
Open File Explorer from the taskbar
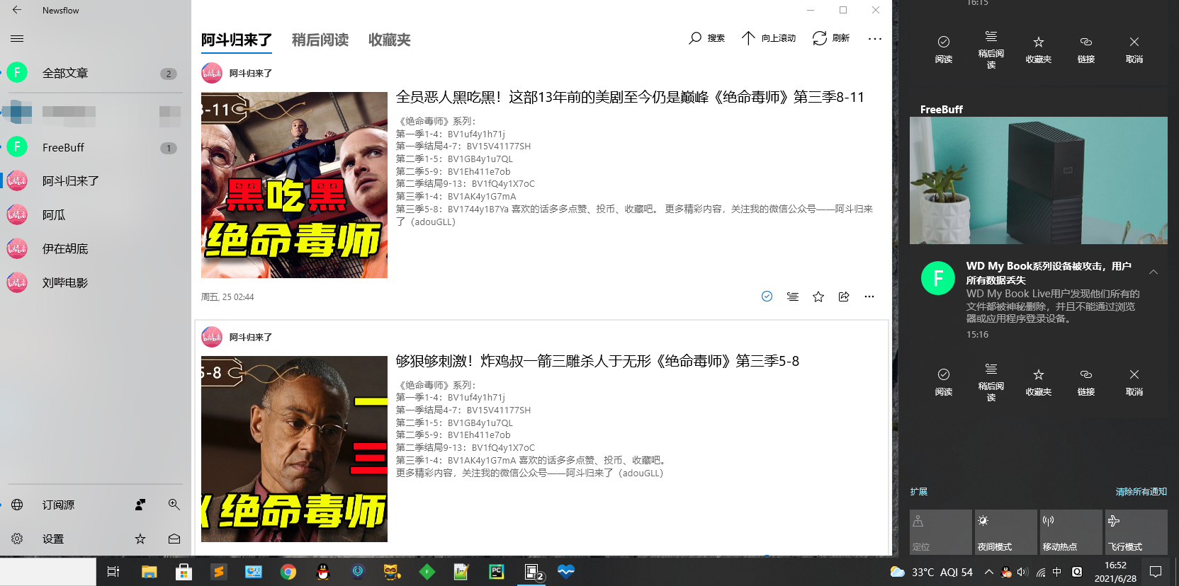[x=149, y=572]
